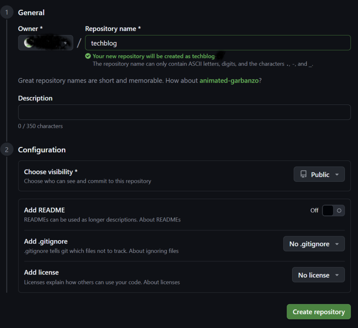Click the Configuration section heading
358x328 pixels.
coord(42,150)
